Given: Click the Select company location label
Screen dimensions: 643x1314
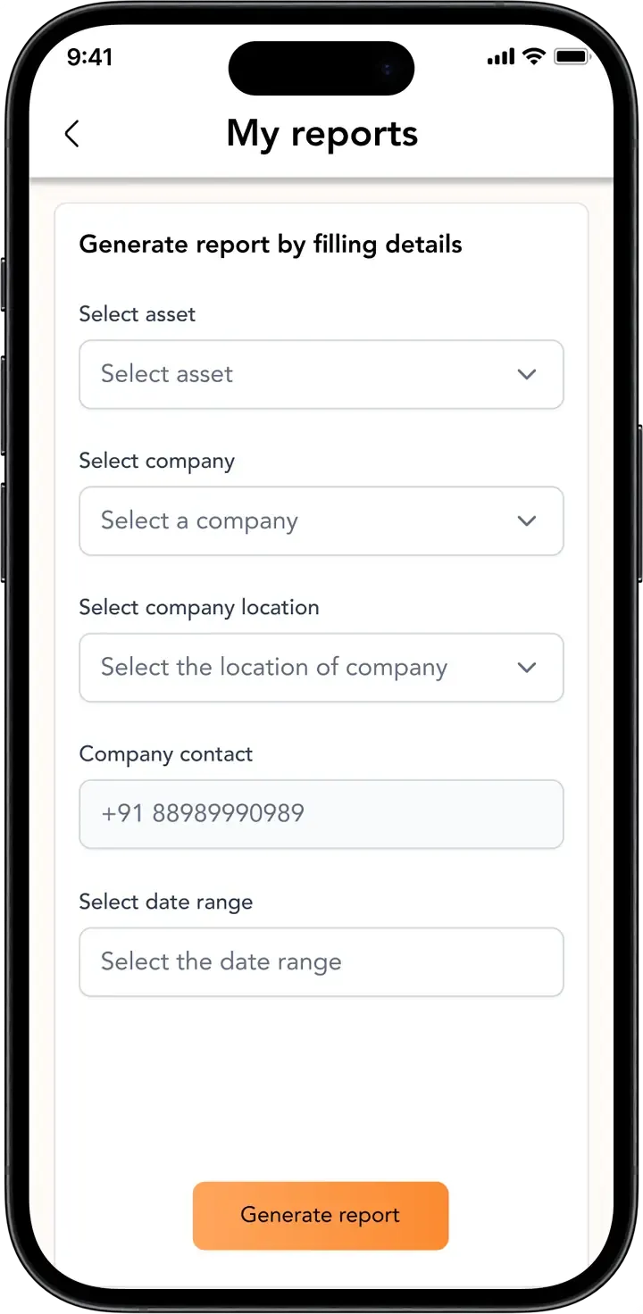Looking at the screenshot, I should click(198, 607).
